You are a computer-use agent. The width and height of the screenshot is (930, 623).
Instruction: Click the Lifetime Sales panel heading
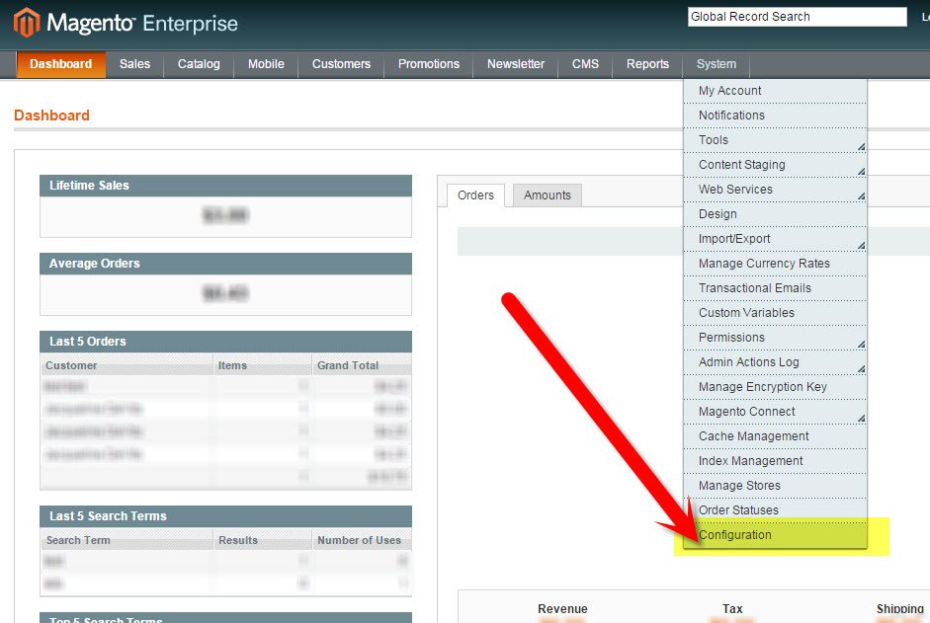click(225, 186)
